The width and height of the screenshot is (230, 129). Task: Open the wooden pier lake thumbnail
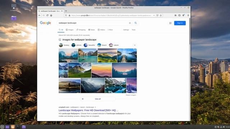click(127, 56)
